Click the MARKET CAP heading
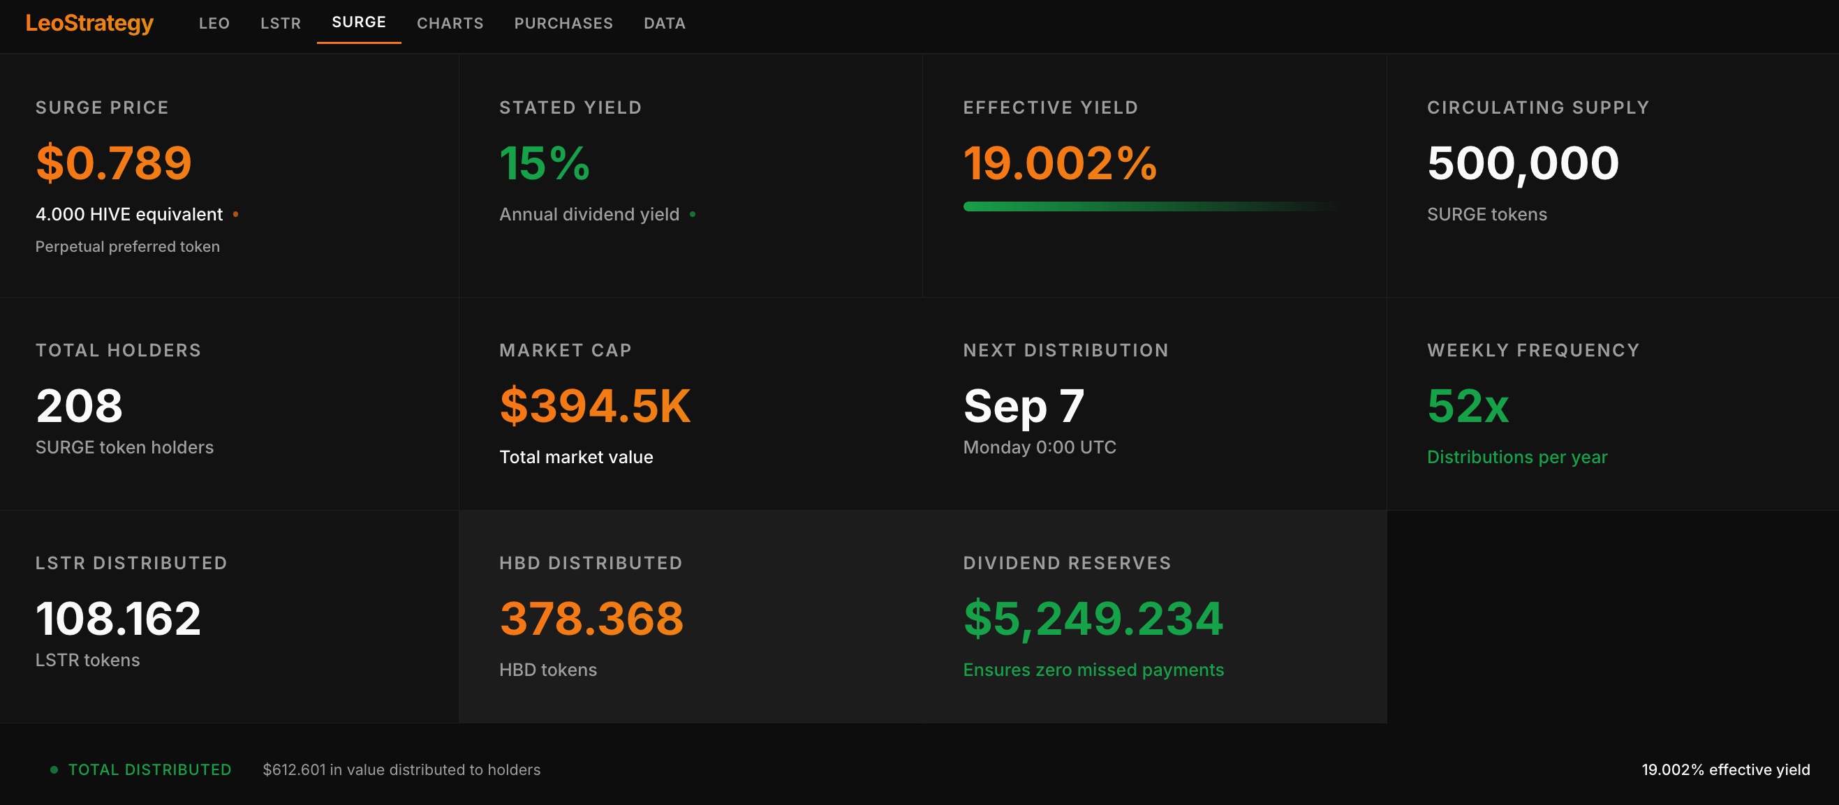This screenshot has height=805, width=1839. point(566,350)
